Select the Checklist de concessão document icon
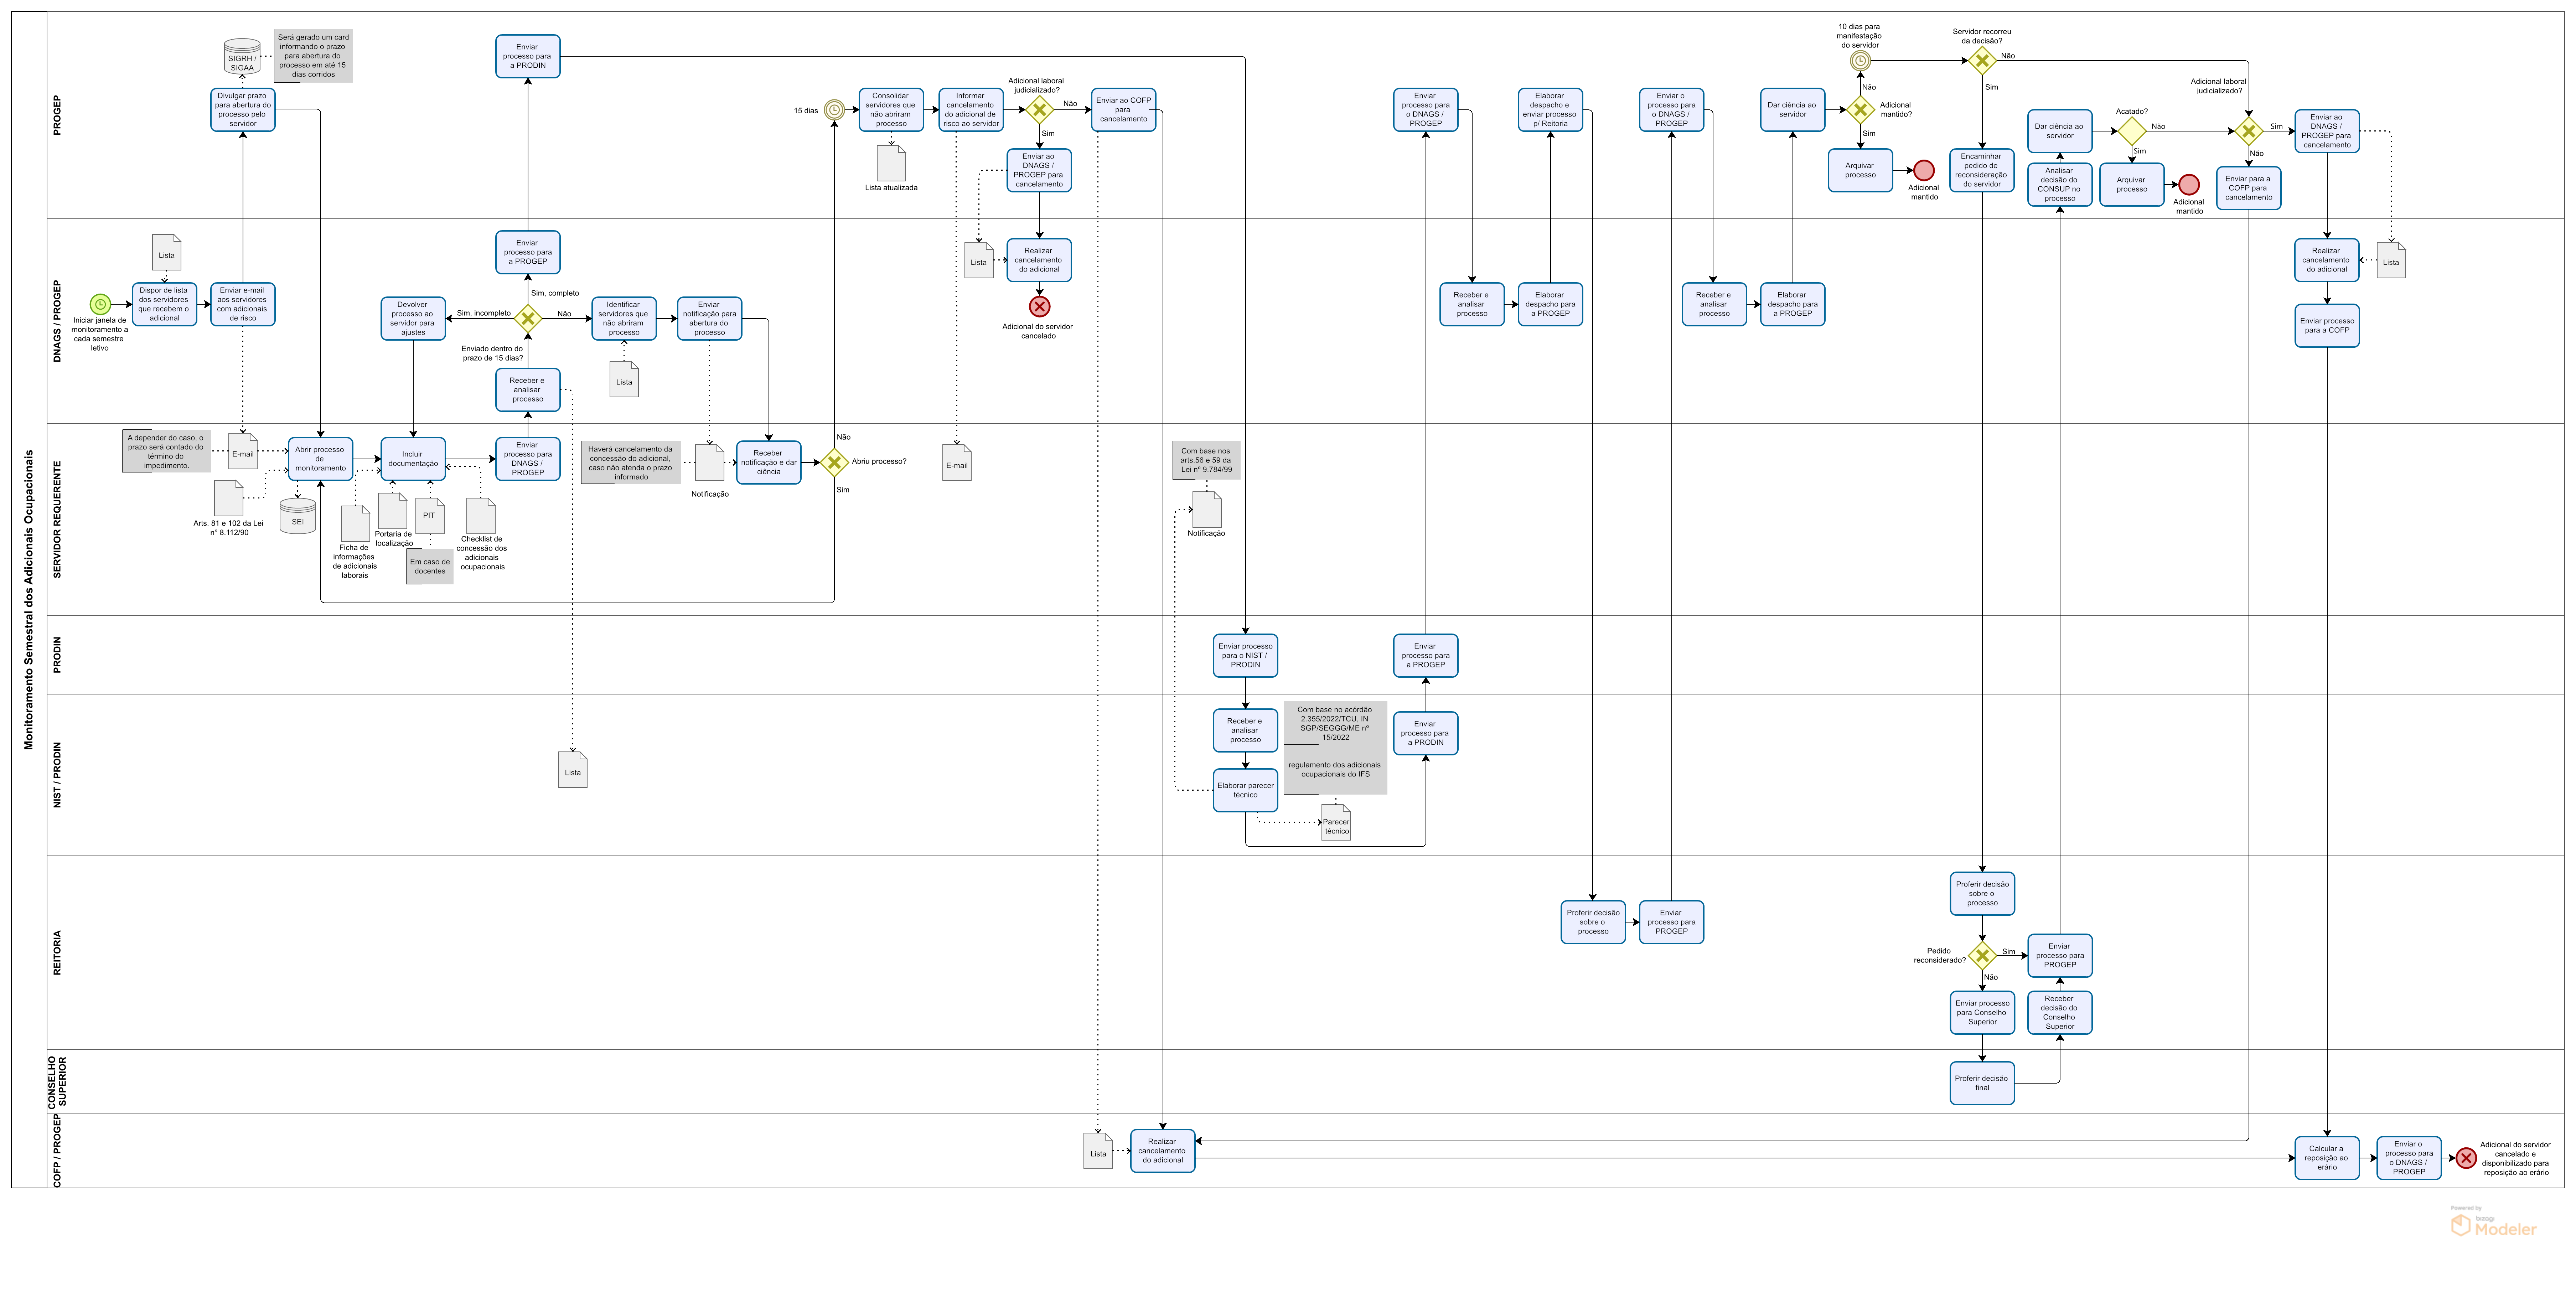This screenshot has width=2576, height=1292. pos(481,516)
